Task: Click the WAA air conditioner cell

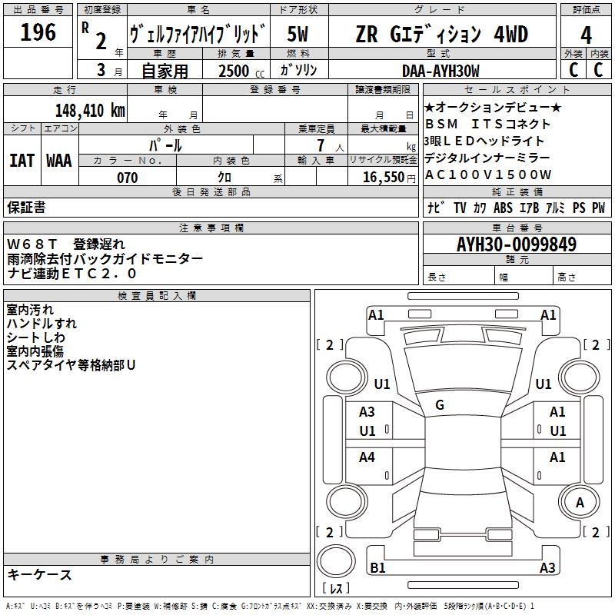Action: 59,160
